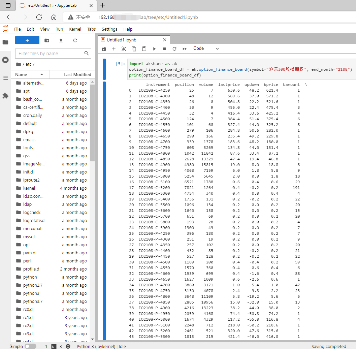Screen dimensions: 356x349
Task: Click the etc breadcrumb link
Action: [29, 64]
